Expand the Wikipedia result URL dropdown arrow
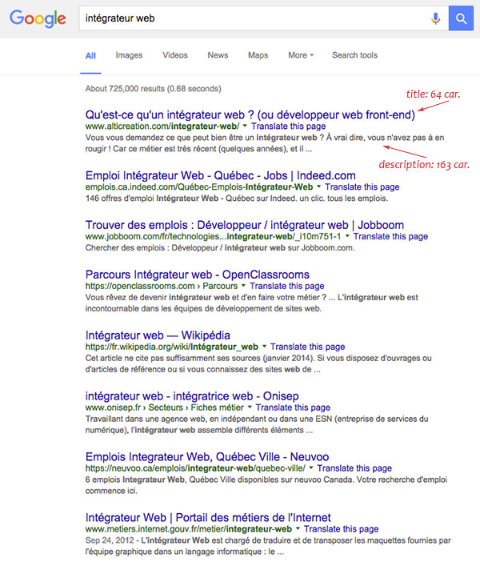This screenshot has width=480, height=562. tap(266, 347)
